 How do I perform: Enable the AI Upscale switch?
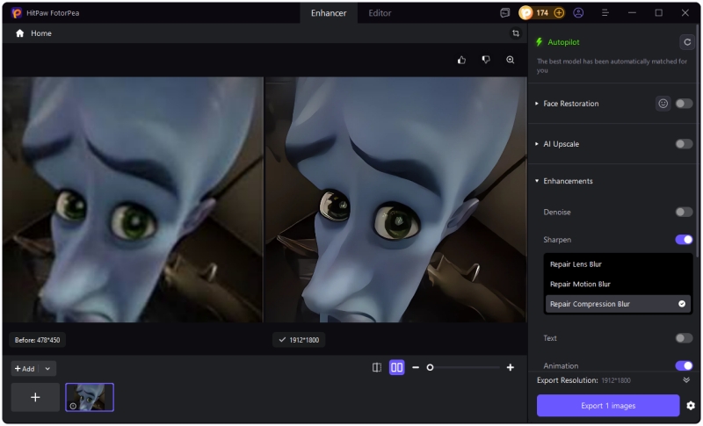coord(684,144)
